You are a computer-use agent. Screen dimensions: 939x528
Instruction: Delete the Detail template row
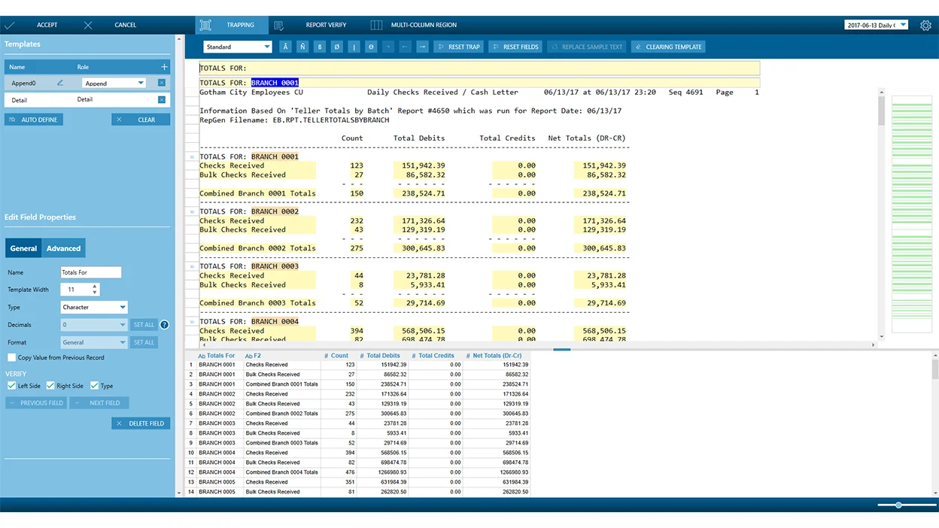(x=162, y=99)
